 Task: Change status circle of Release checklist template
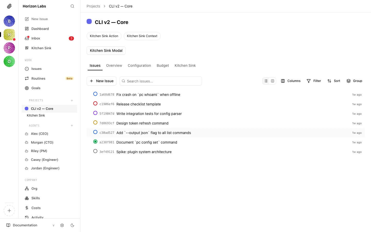[95, 104]
